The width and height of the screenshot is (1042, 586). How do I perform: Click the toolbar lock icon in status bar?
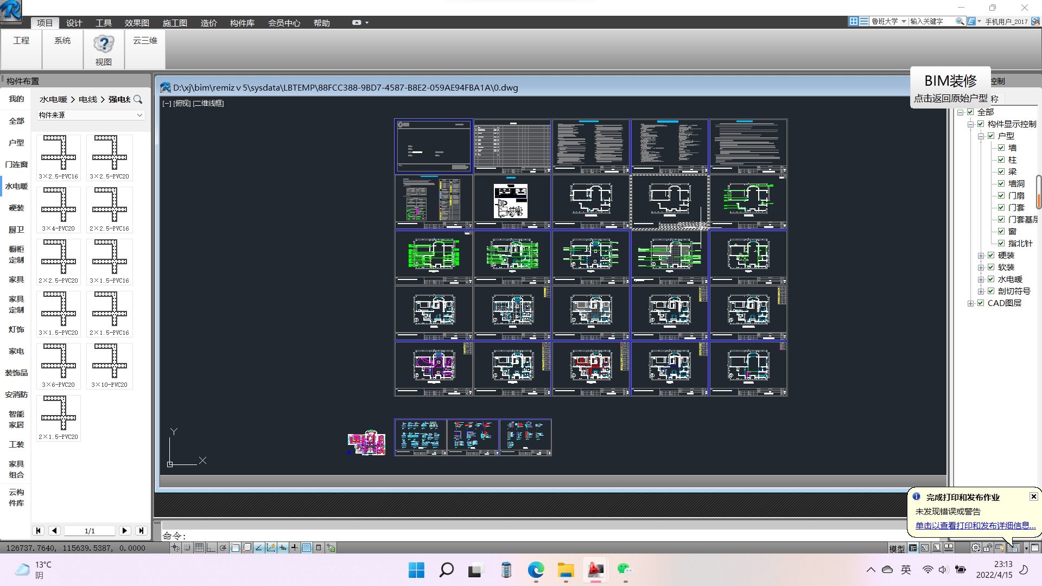point(988,548)
